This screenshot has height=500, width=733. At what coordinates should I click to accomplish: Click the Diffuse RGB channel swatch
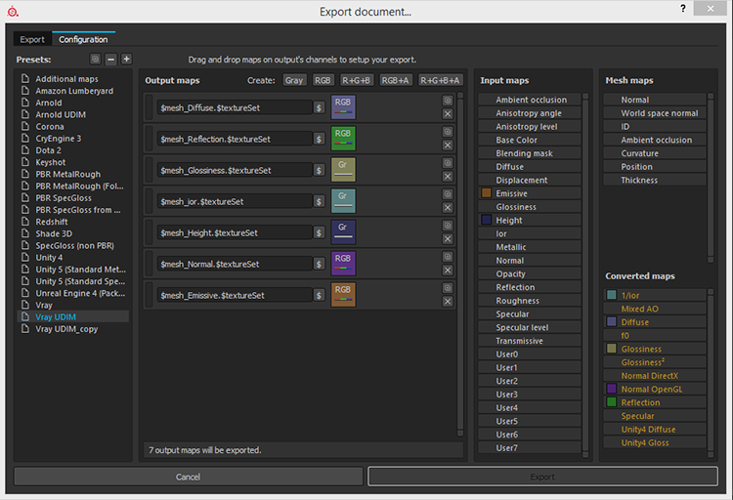click(343, 107)
